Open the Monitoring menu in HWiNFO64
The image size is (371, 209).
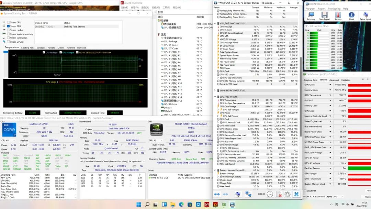click(334, 9)
